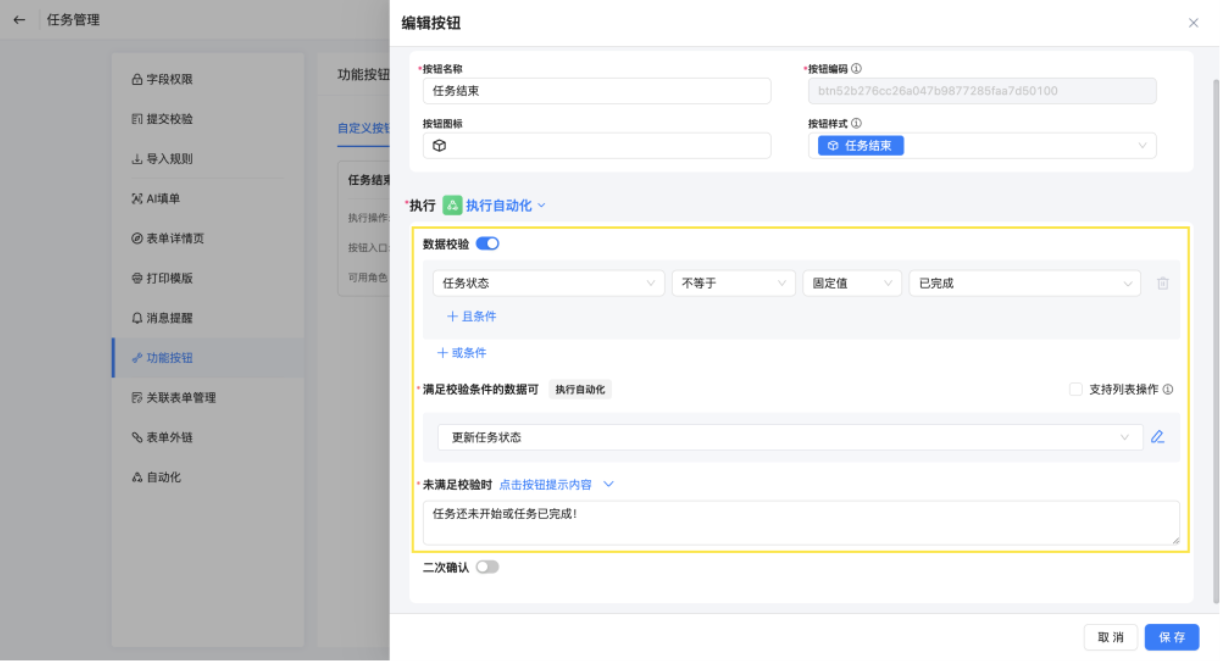The width and height of the screenshot is (1220, 661).
Task: Check the 支持列表操作 checkbox
Action: tap(1076, 389)
